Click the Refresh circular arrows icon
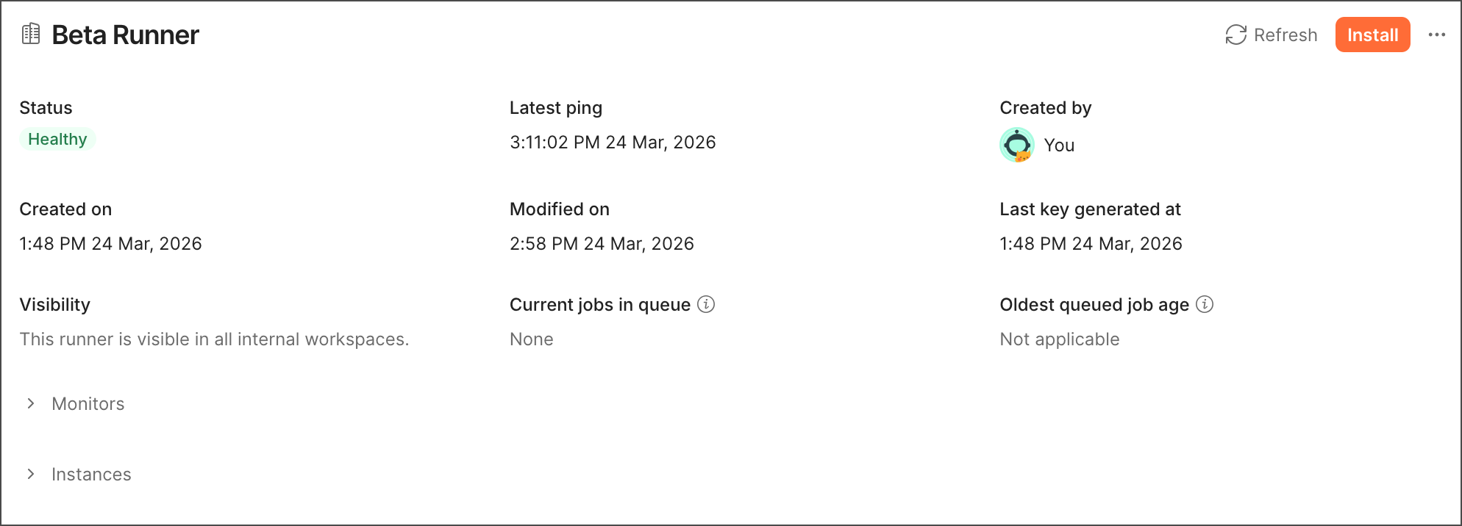This screenshot has height=526, width=1462. click(1235, 35)
